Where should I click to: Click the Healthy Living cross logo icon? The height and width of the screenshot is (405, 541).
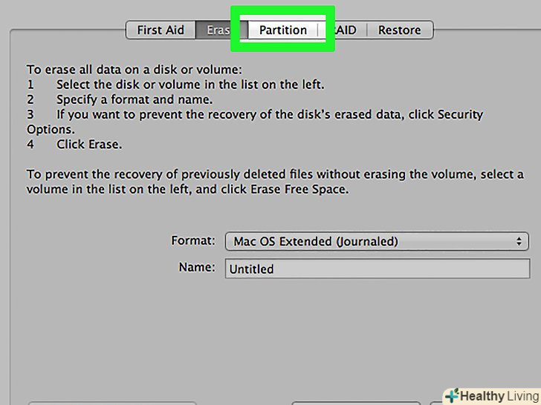coord(451,395)
